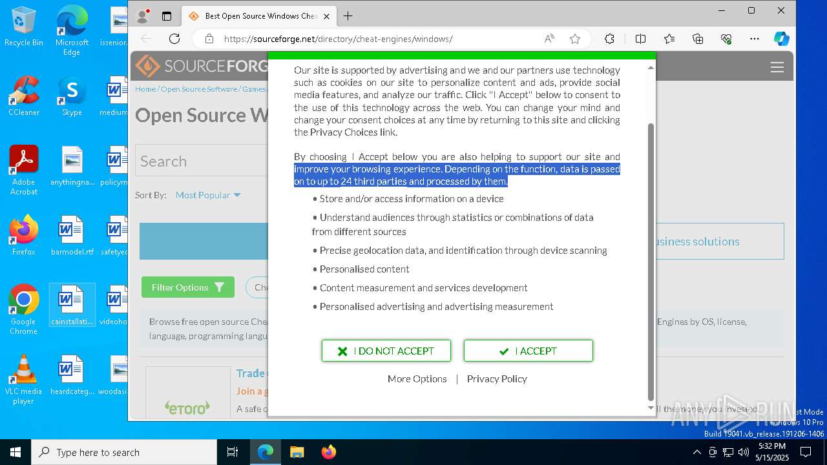Open the Collections icon
This screenshot has width=827, height=465.
(698, 39)
